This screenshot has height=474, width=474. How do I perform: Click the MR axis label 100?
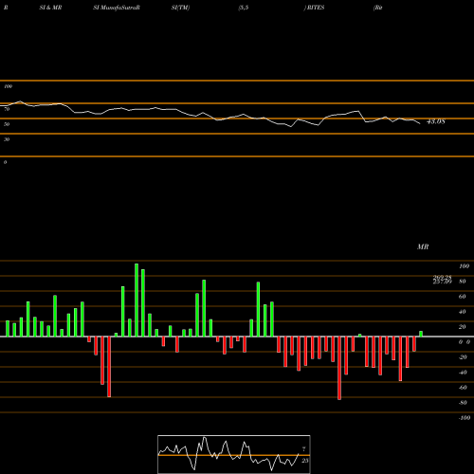pyautogui.click(x=465, y=266)
